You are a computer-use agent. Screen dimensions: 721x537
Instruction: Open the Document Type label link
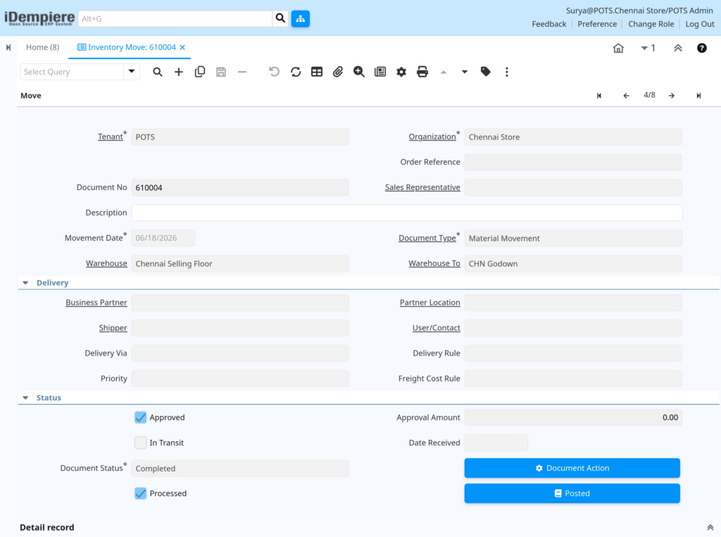[427, 238]
